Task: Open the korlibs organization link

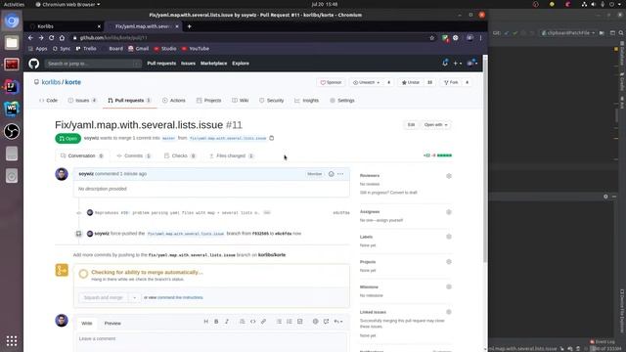Action: [51, 82]
